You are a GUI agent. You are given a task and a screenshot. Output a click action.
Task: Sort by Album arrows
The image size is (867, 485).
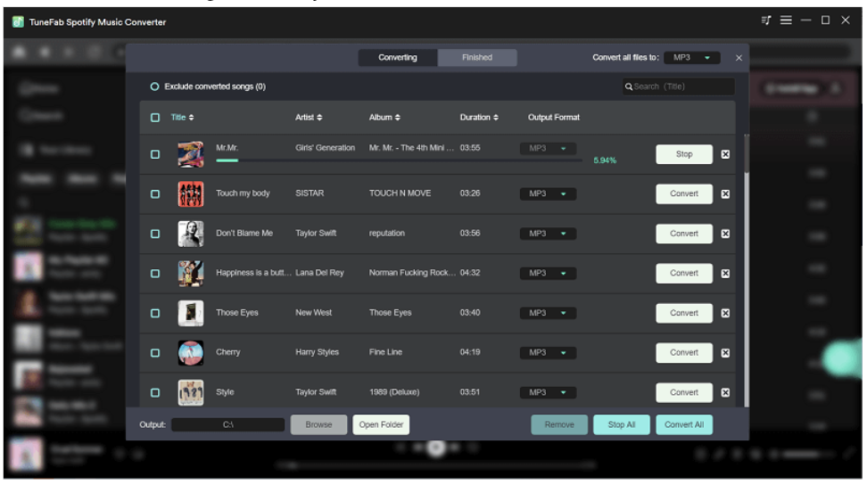tap(398, 117)
